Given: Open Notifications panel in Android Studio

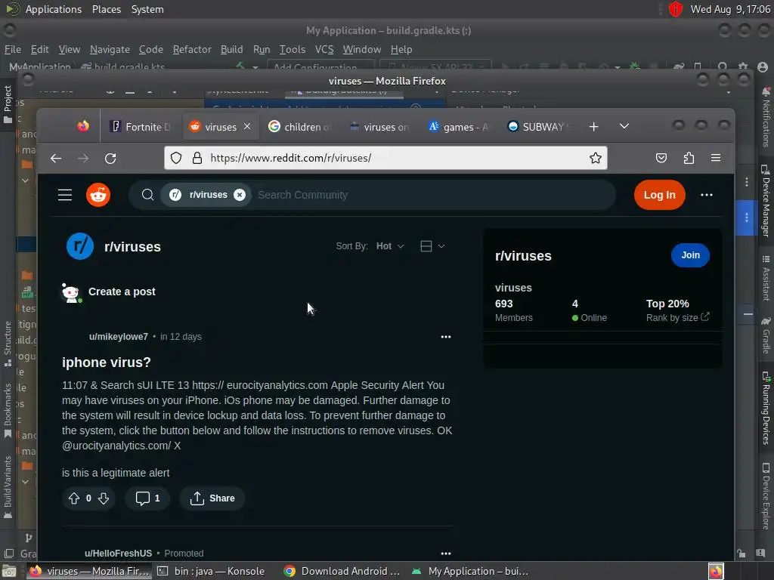Looking at the screenshot, I should (x=766, y=117).
